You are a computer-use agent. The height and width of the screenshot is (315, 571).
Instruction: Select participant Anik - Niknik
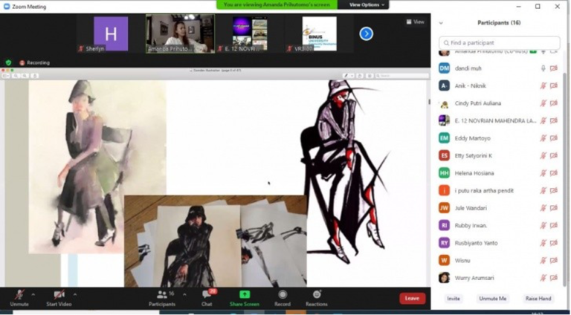499,86
